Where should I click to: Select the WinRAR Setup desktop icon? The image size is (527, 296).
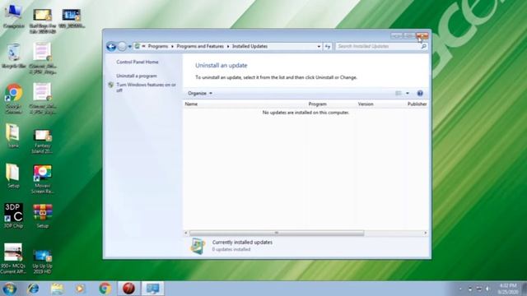pos(42,215)
